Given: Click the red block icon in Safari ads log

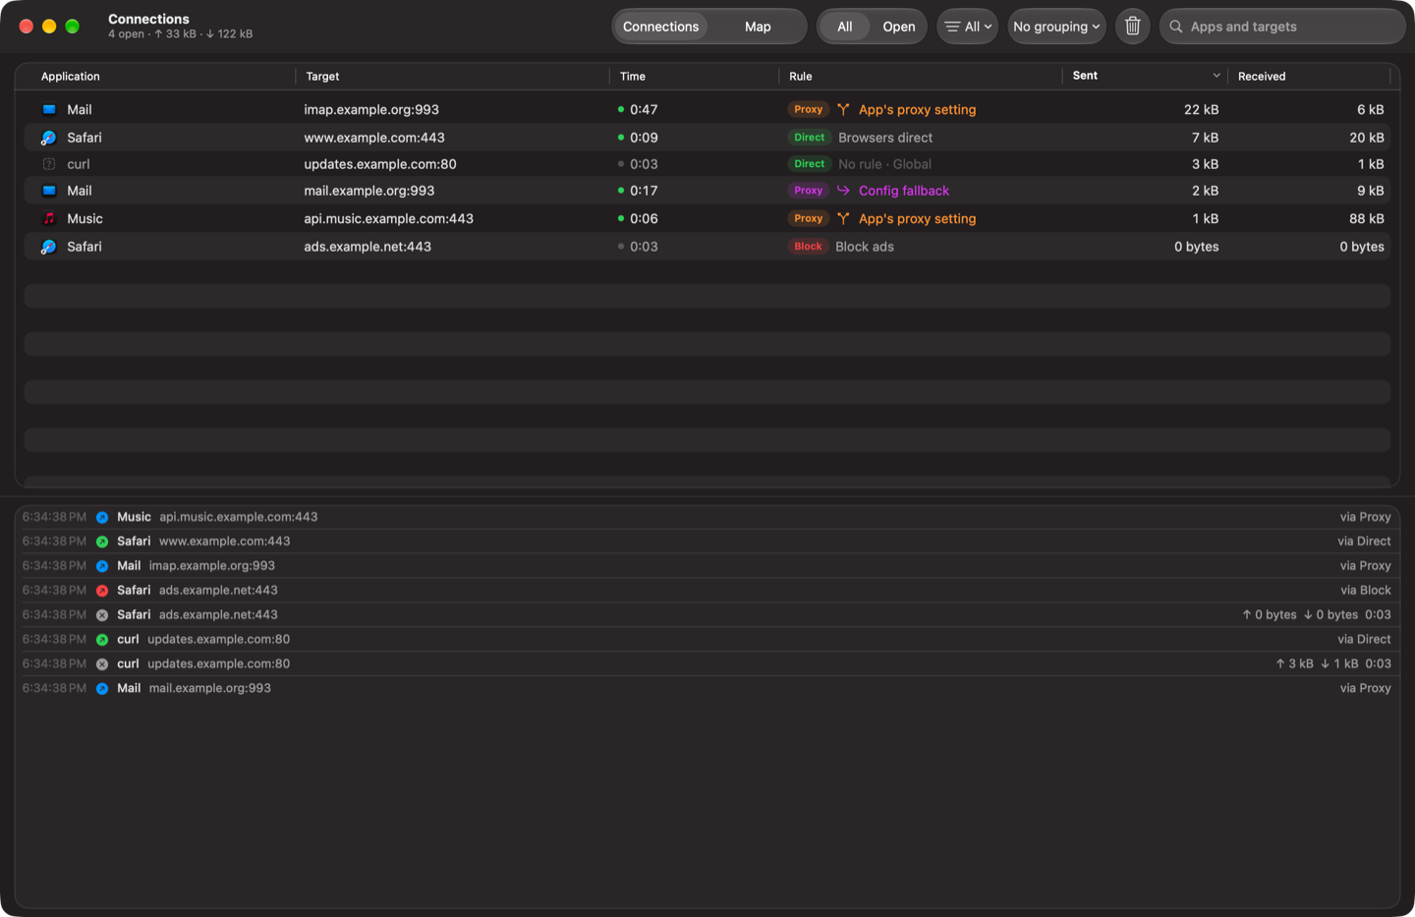Looking at the screenshot, I should tap(102, 591).
